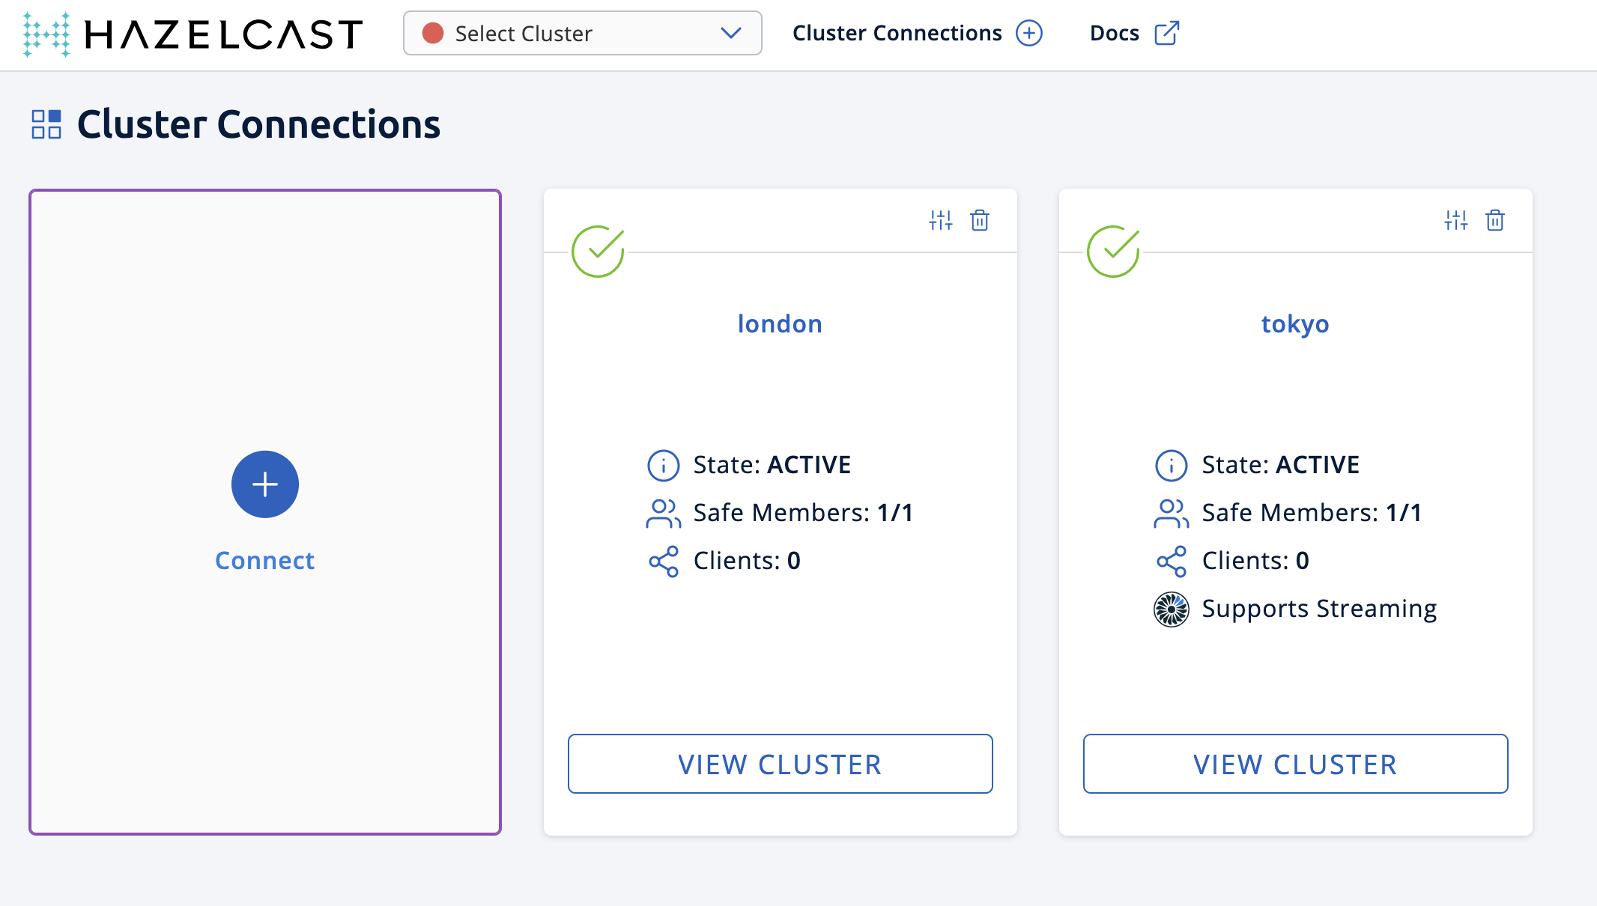Open the tokyo cluster configuration settings icon

1455,220
